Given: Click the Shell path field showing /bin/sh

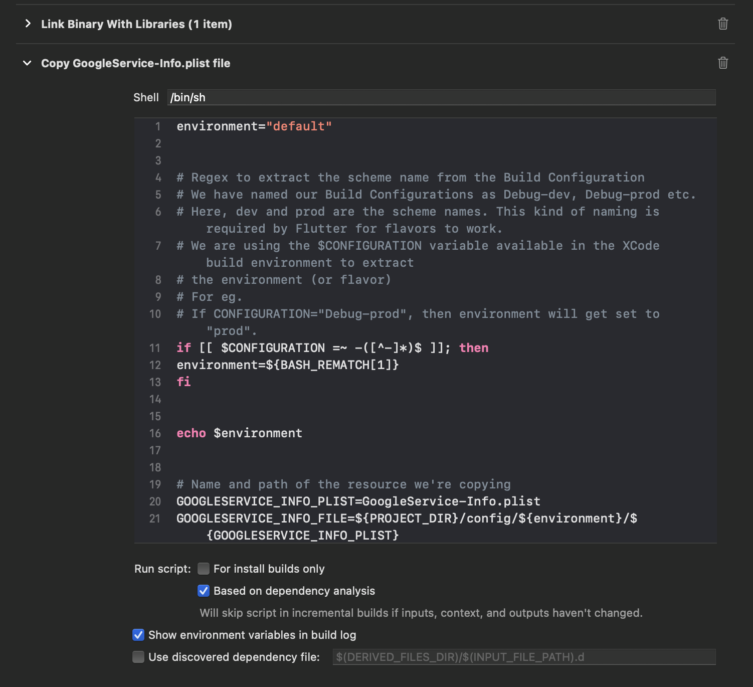Looking at the screenshot, I should tap(441, 97).
